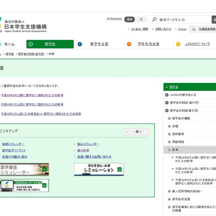This screenshot has height=216, width=216.
Task: Click the search magnifier icon
Action: tap(154, 19)
